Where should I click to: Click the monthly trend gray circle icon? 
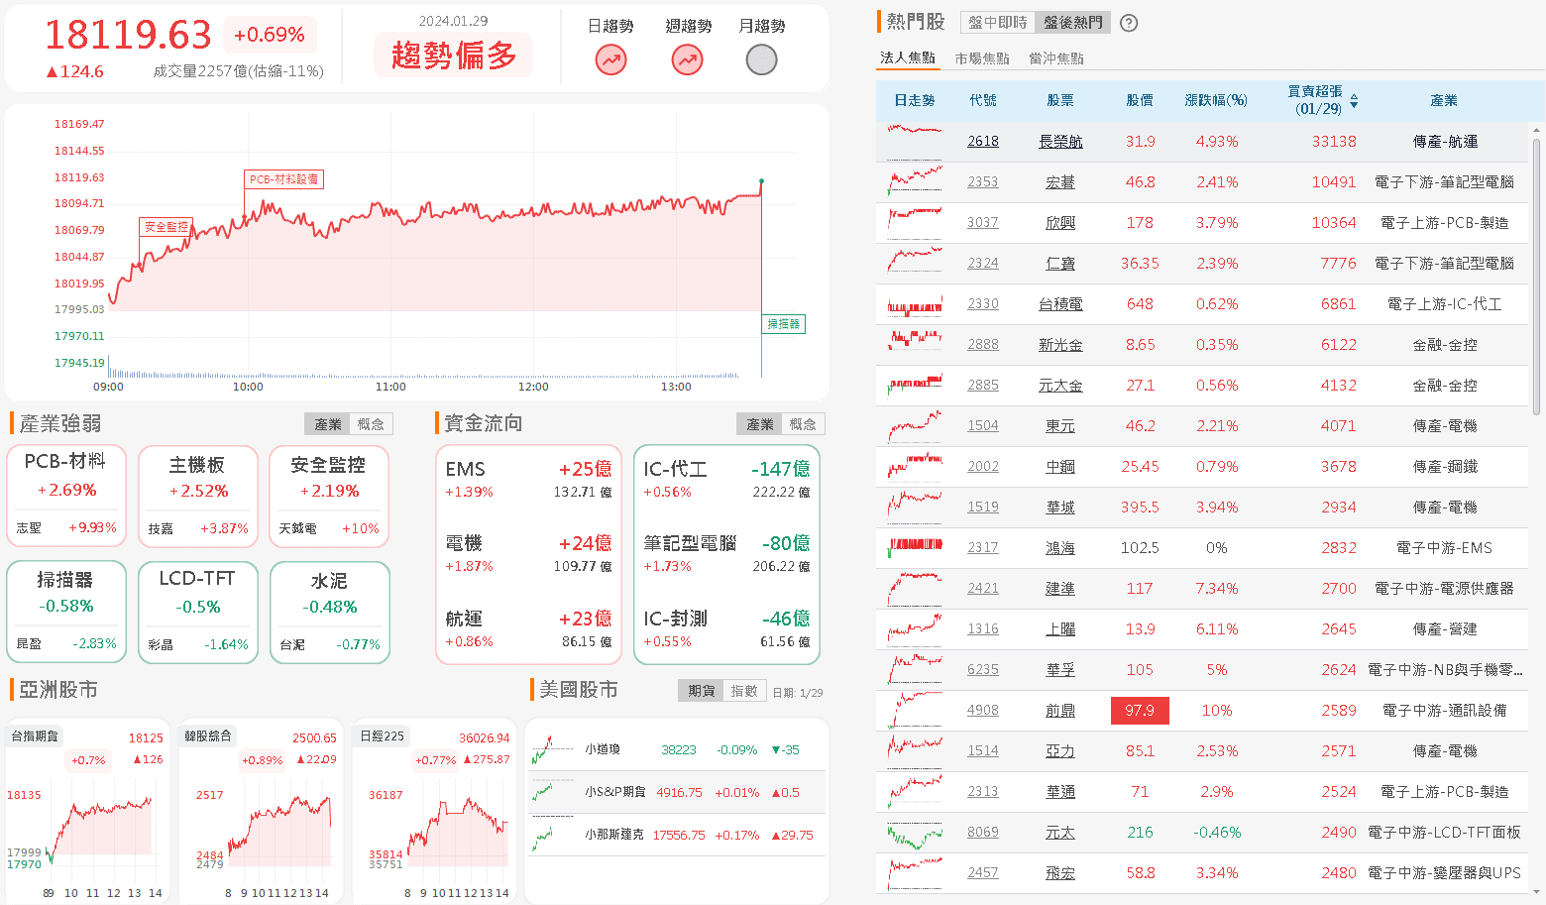click(761, 60)
